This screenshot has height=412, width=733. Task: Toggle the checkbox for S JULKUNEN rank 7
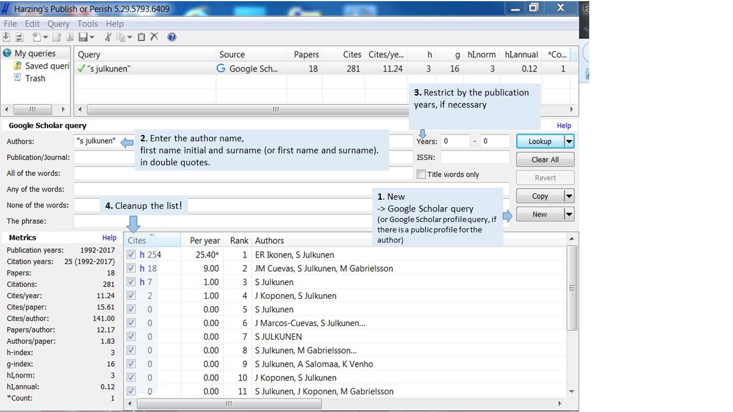click(131, 337)
